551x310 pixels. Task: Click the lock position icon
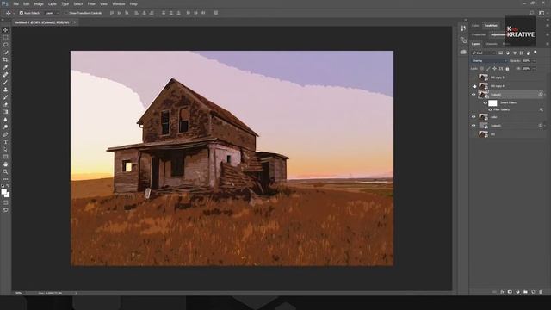click(x=494, y=69)
